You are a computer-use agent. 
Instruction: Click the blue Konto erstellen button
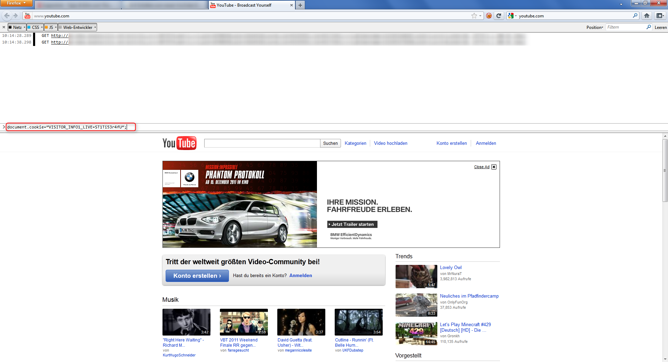197,276
